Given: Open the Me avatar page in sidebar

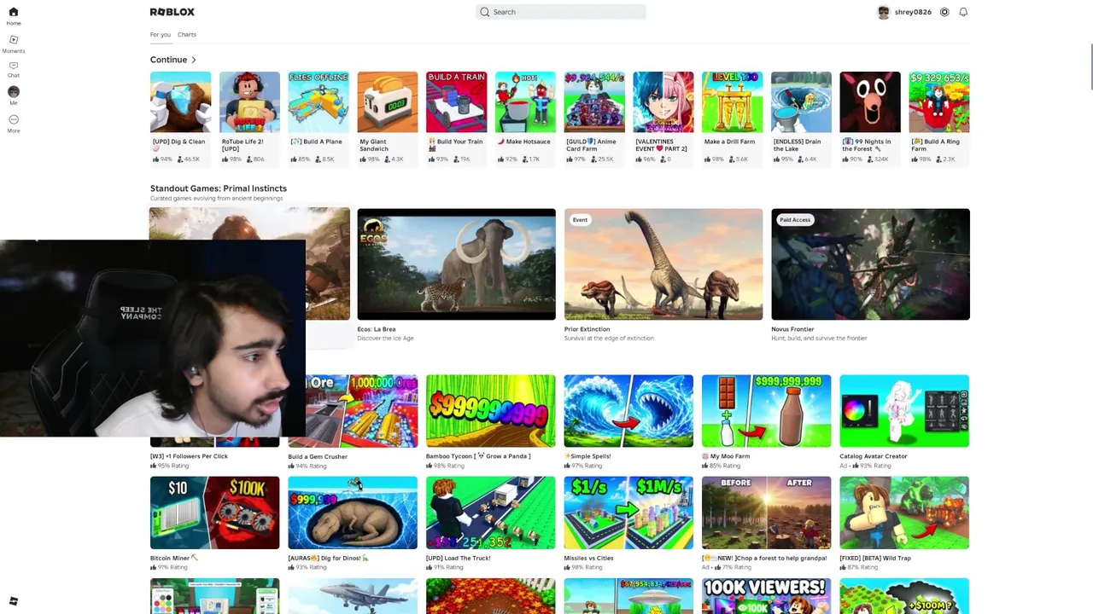Looking at the screenshot, I should pos(14,96).
